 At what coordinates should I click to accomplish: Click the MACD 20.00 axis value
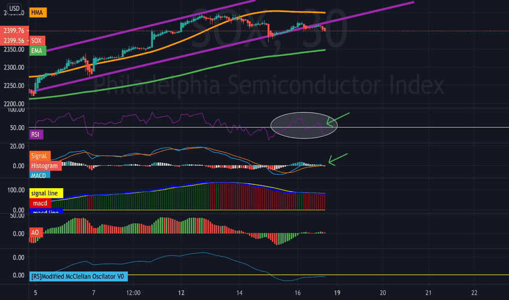point(17,146)
